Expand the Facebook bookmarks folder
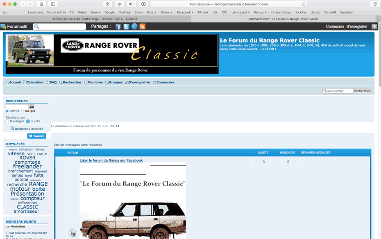381x239 pixels. coord(185,12)
